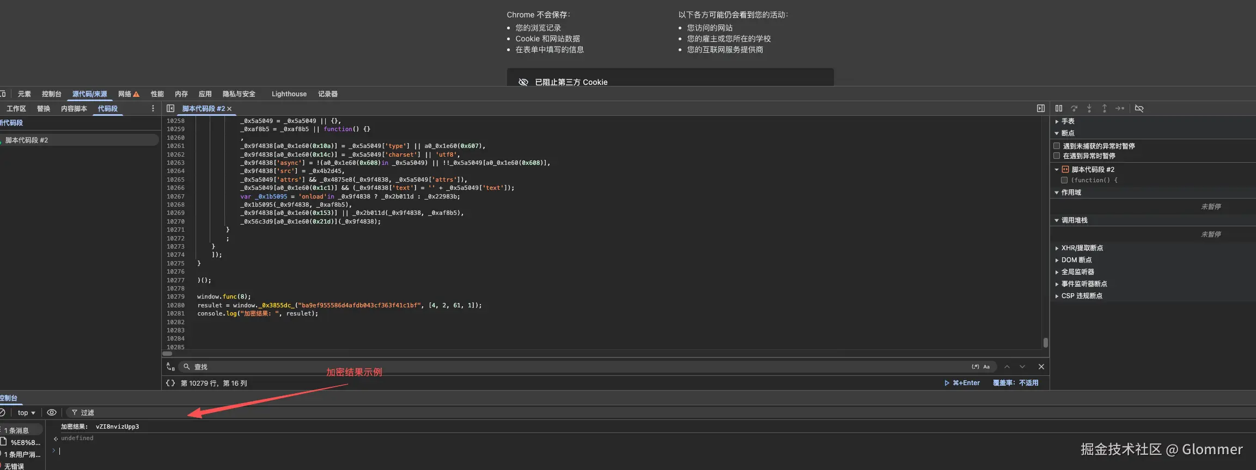The image size is (1256, 470).
Task: Switch to the 工作区 navigator tab
Action: pyautogui.click(x=16, y=109)
